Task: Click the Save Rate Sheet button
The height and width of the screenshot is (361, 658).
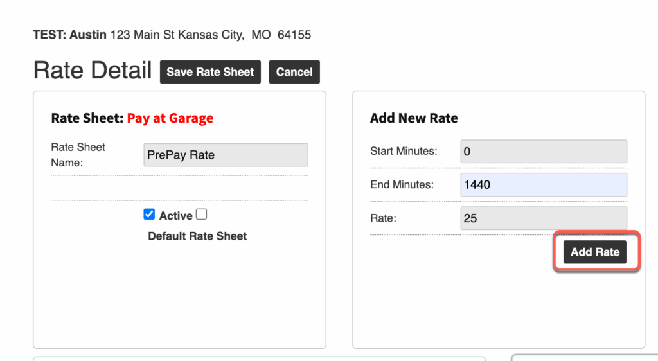Action: pyautogui.click(x=210, y=72)
